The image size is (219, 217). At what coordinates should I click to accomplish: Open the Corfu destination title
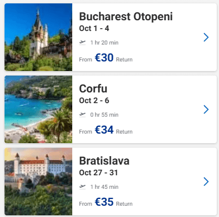(x=93, y=88)
